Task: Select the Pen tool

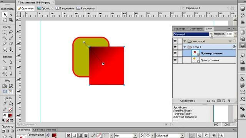Action: [11, 62]
